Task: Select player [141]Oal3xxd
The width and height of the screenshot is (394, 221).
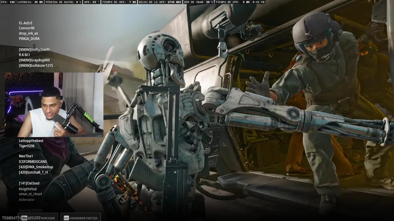Action: click(x=29, y=183)
